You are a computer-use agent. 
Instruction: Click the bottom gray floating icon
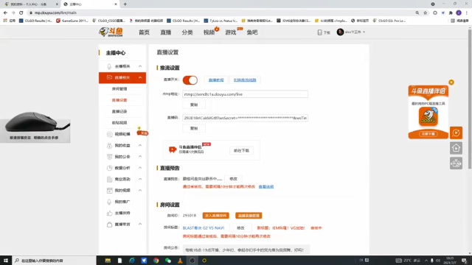456,163
